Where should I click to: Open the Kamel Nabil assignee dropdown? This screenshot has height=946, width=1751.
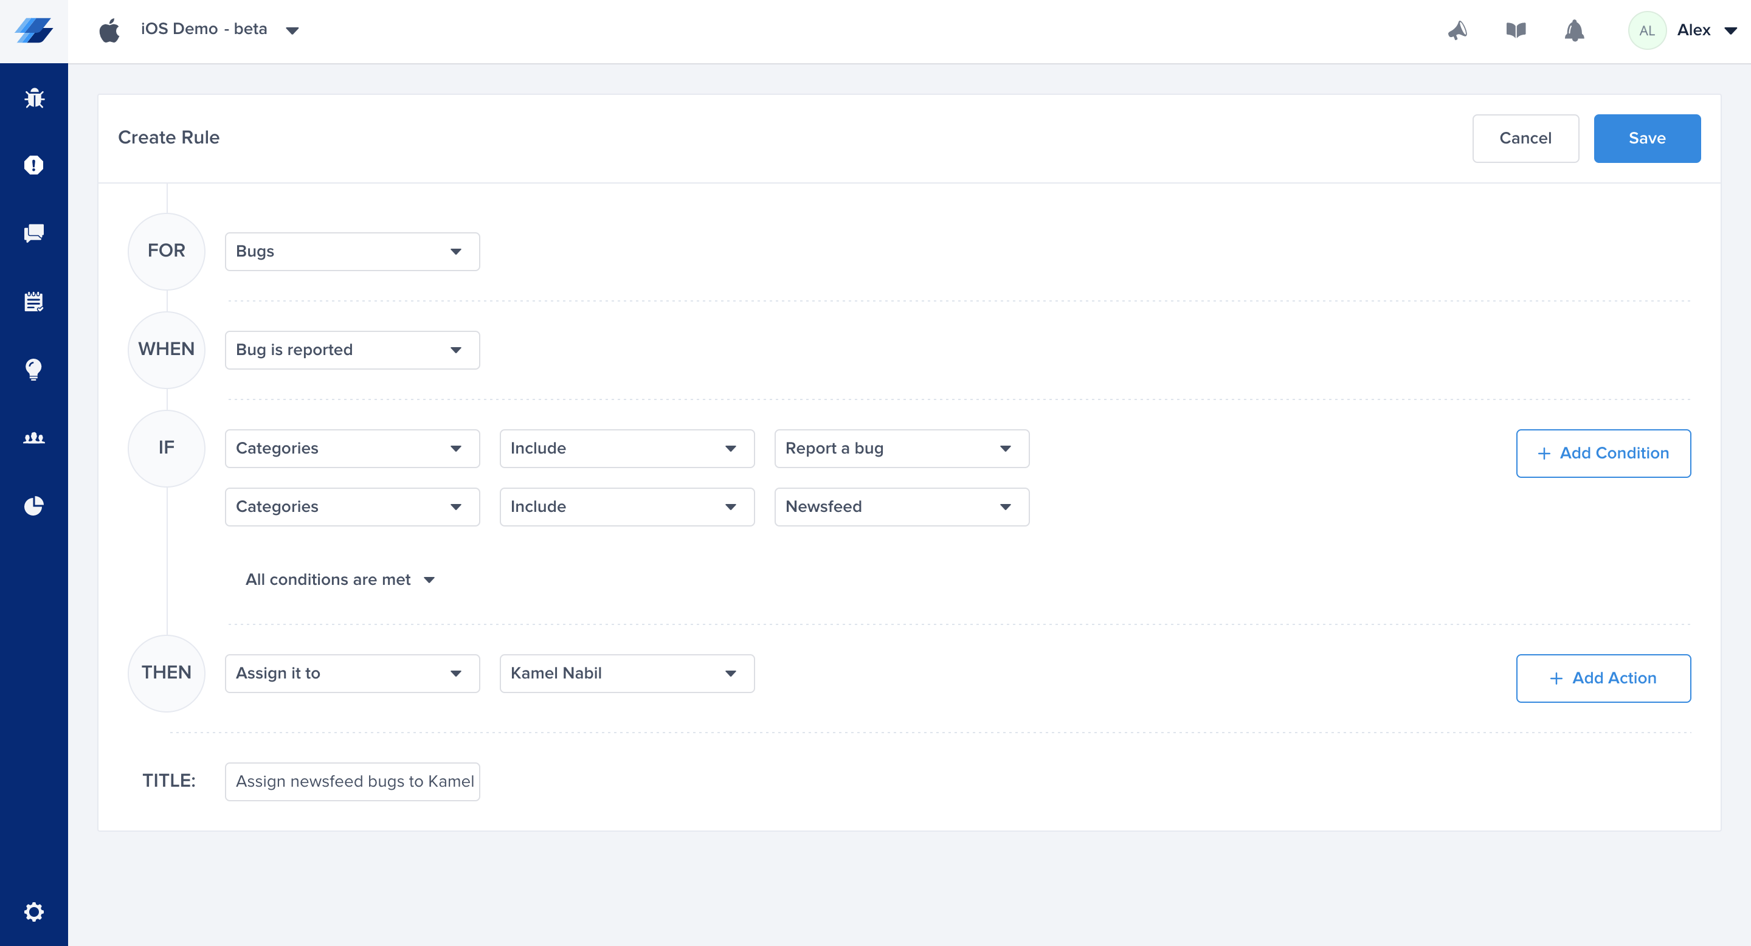tap(627, 674)
